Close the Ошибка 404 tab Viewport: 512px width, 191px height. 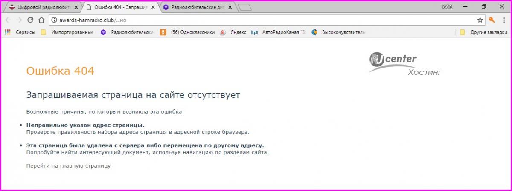click(x=153, y=7)
